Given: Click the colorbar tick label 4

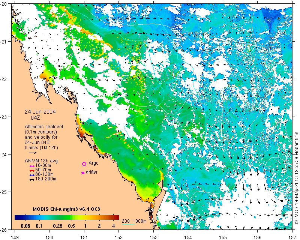Looking at the screenshot, I should 114,226.
